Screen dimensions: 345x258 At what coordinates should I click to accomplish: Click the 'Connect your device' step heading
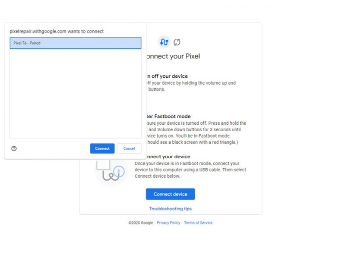point(168,157)
